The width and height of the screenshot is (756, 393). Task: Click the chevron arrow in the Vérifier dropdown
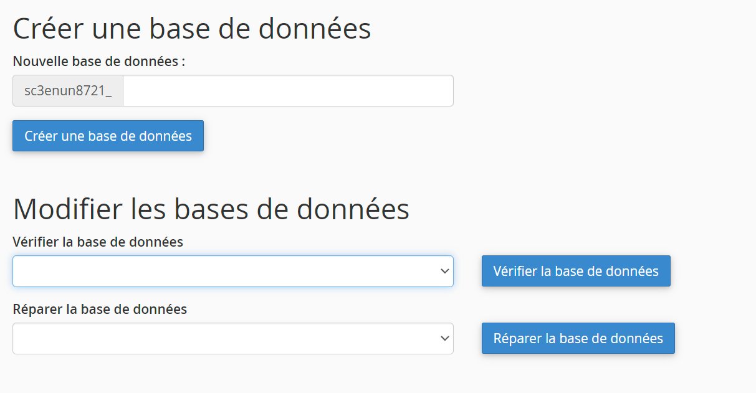444,271
